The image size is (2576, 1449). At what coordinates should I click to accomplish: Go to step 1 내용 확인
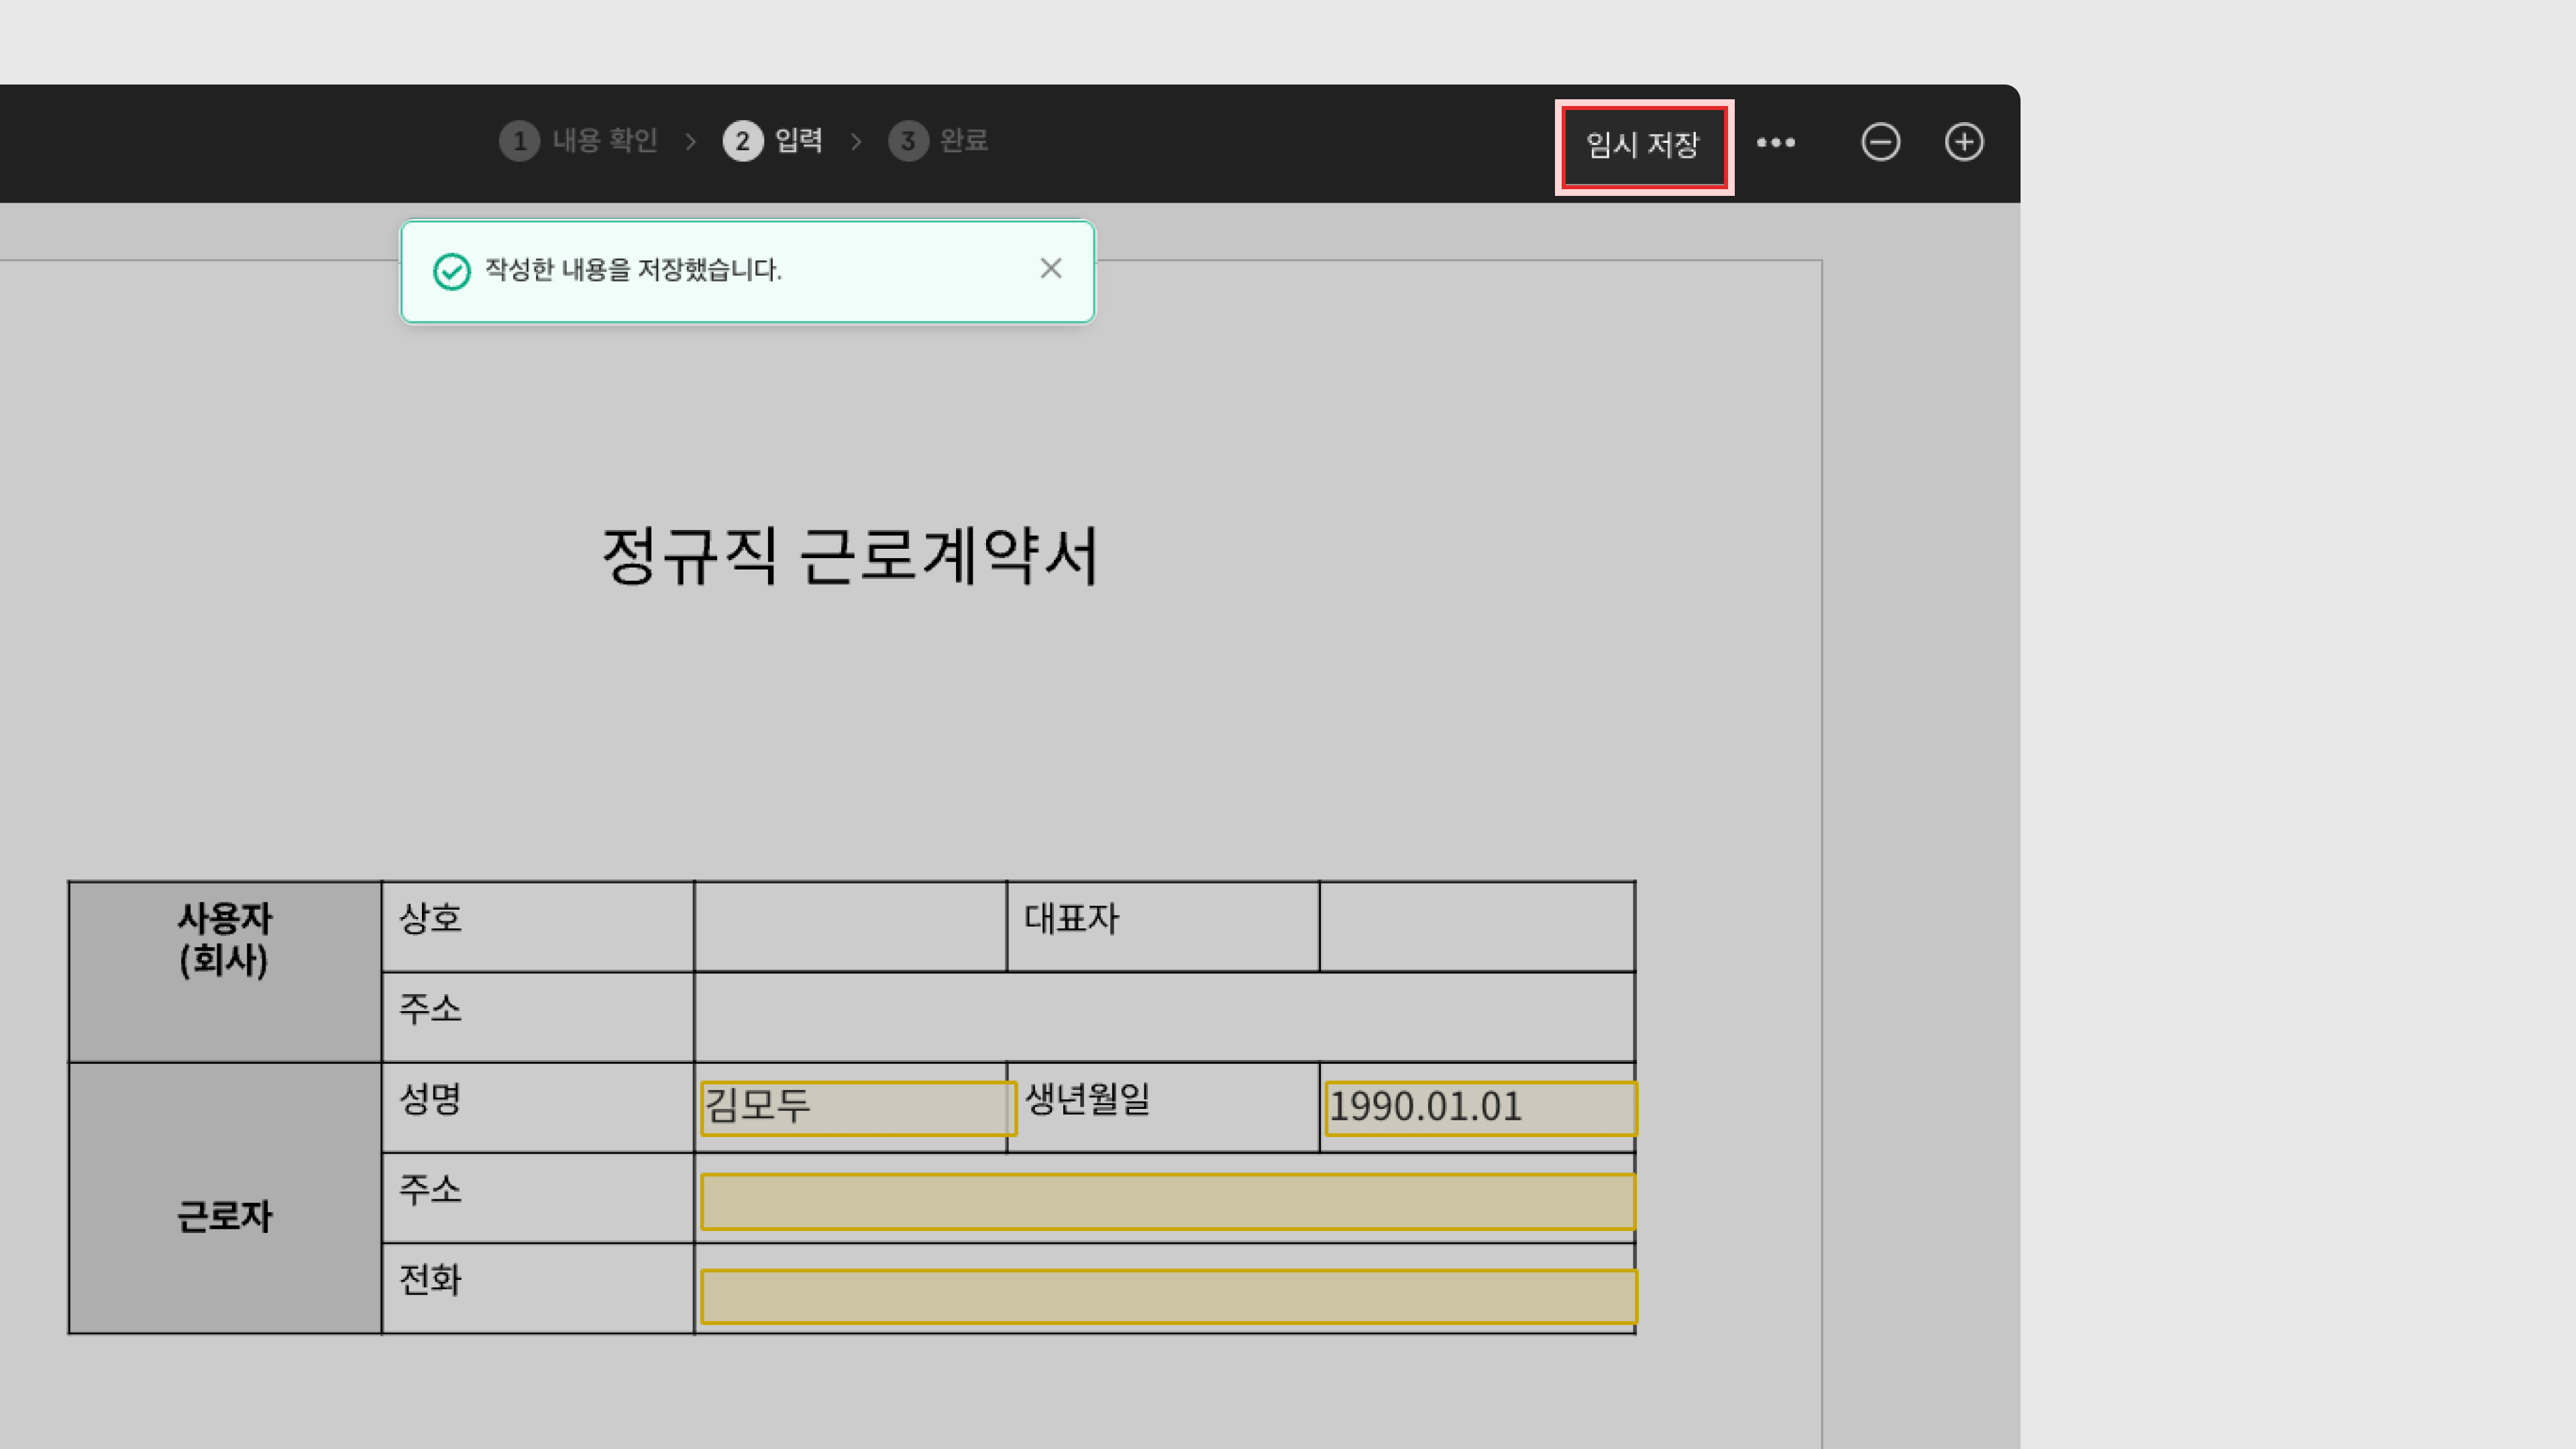pyautogui.click(x=604, y=141)
